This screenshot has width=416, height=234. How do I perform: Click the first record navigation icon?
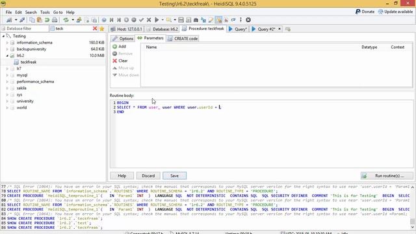click(x=111, y=20)
